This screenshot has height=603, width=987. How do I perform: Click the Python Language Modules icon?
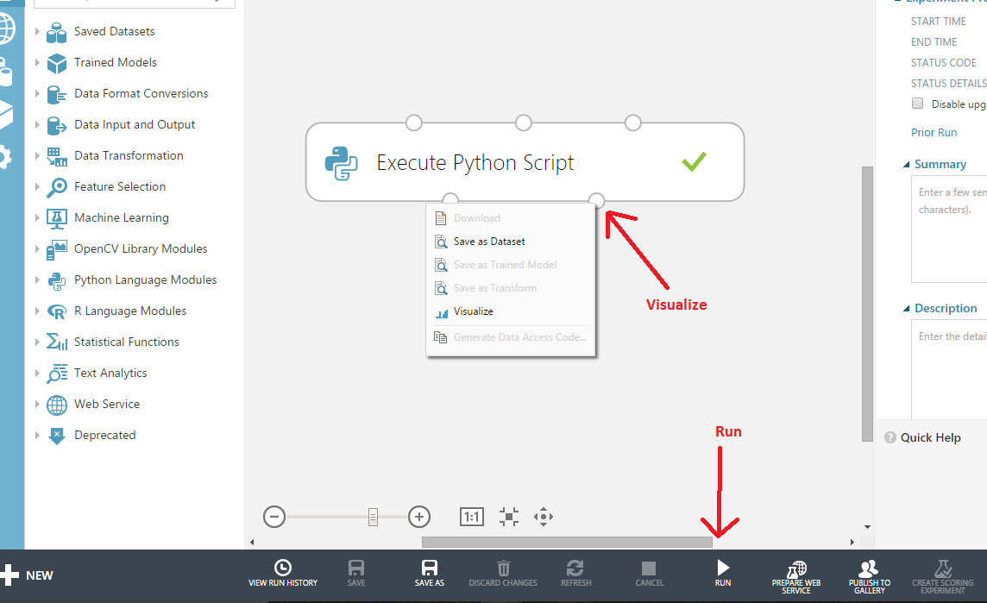[57, 280]
